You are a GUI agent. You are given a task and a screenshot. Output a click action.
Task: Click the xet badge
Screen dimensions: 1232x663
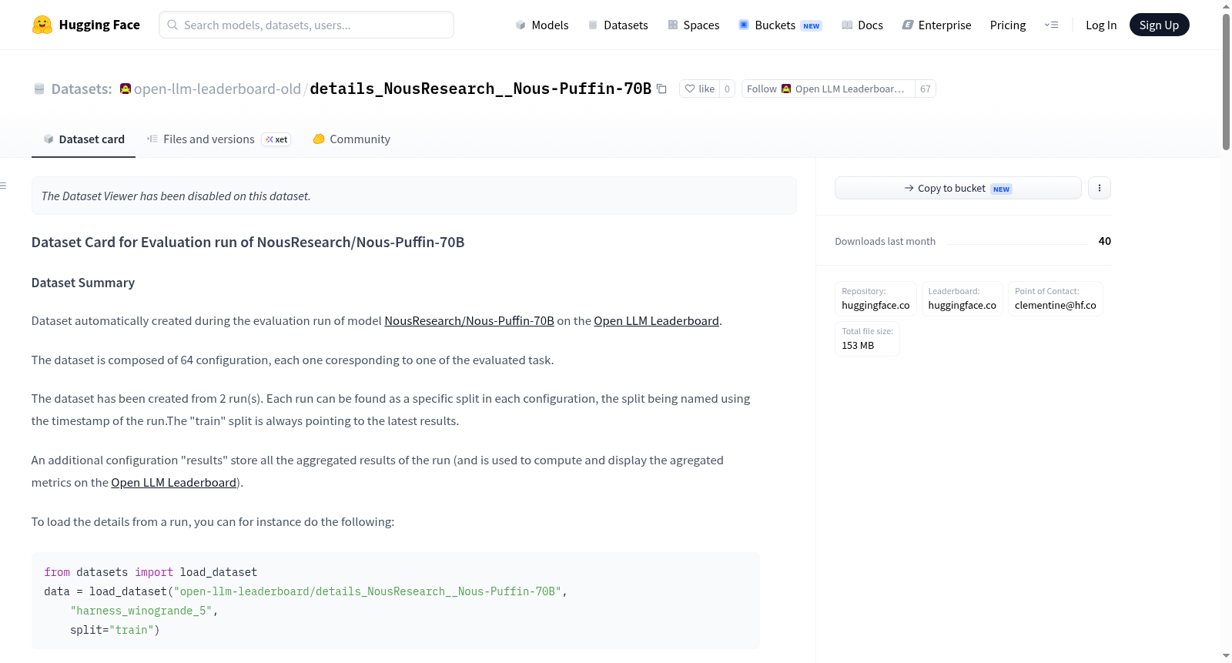click(x=276, y=139)
